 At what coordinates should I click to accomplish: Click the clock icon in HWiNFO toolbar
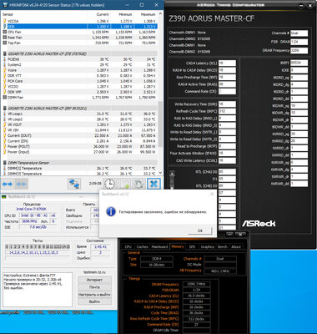tap(109, 184)
